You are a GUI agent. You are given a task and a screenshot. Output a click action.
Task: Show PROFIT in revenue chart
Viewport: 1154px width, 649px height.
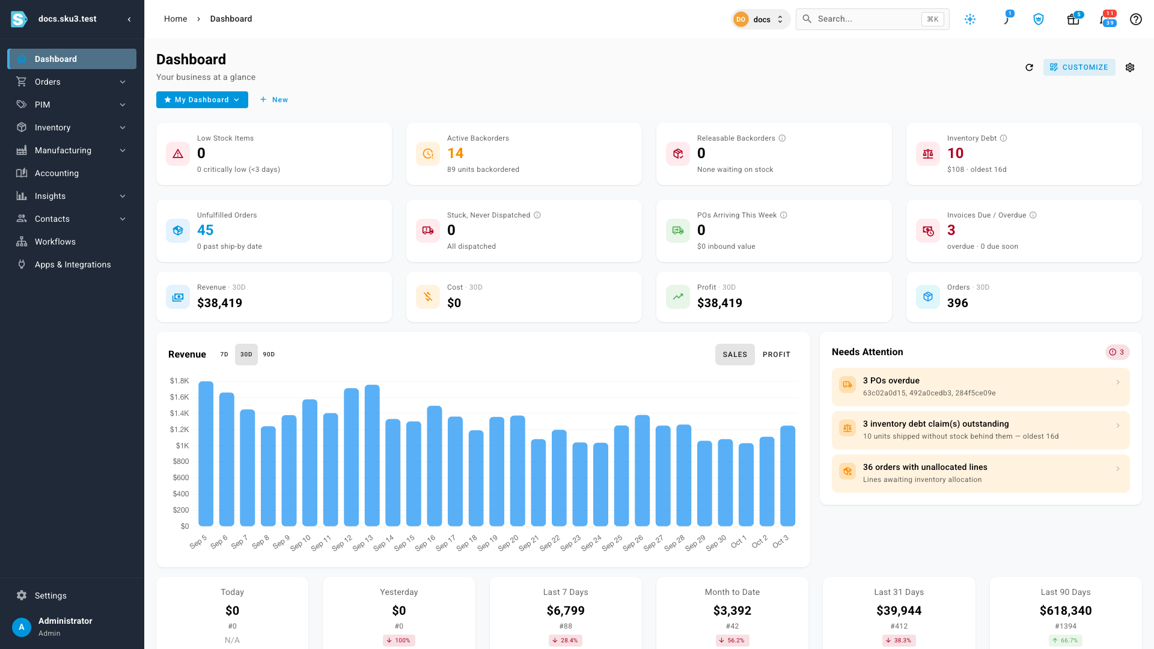(777, 355)
